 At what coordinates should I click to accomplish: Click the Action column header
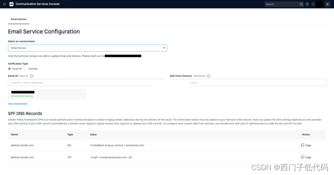point(306,134)
